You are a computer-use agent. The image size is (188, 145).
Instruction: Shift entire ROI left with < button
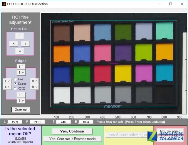[x=14, y=44]
